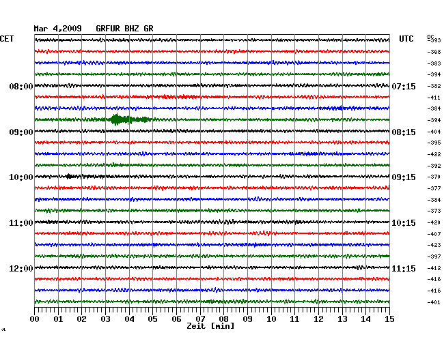Click the Zeit [min] axis title
The image size is (444, 337).
point(210,326)
